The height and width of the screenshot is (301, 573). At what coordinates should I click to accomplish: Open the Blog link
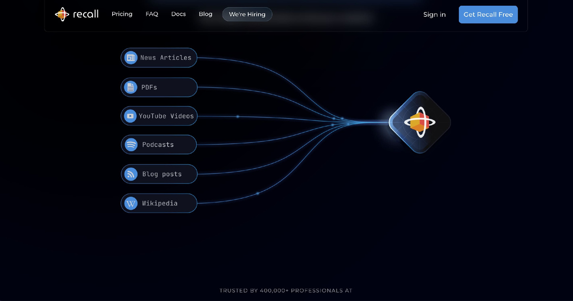[205, 14]
